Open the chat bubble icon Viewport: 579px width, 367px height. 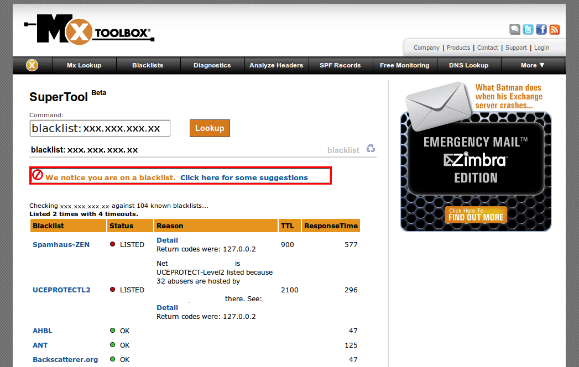point(515,30)
